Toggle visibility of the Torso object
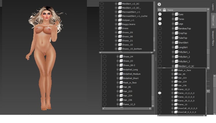216x123 pixels. [x=160, y=19]
